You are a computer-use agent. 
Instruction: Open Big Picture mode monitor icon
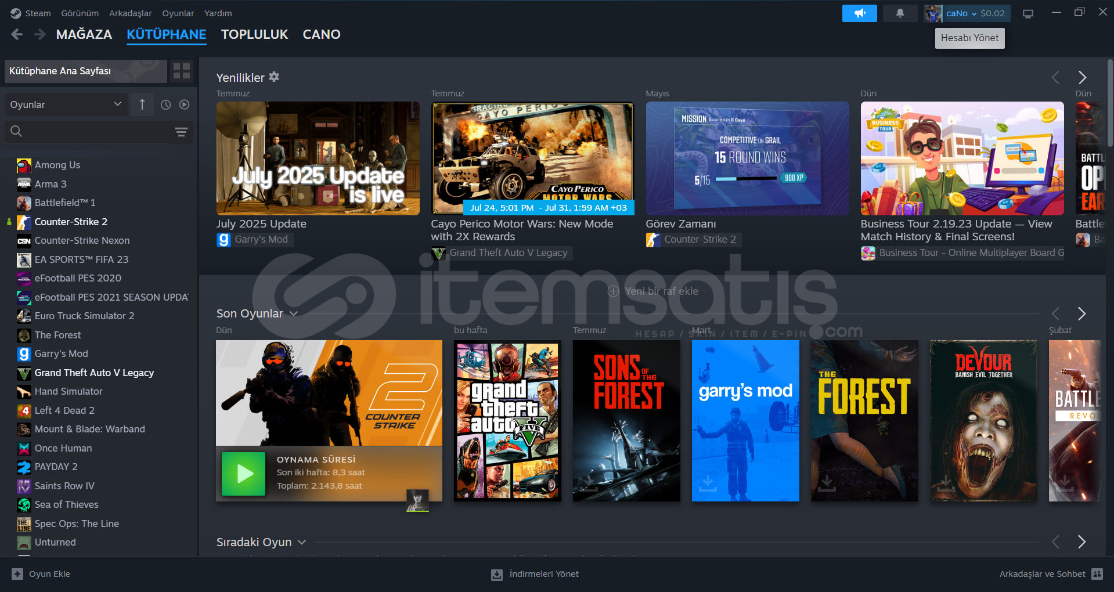click(x=1028, y=13)
